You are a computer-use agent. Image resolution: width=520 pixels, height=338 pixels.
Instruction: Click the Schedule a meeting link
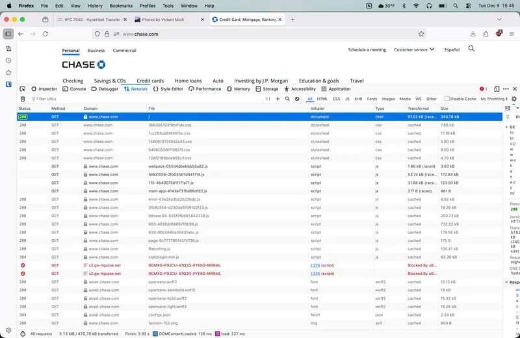pos(367,49)
